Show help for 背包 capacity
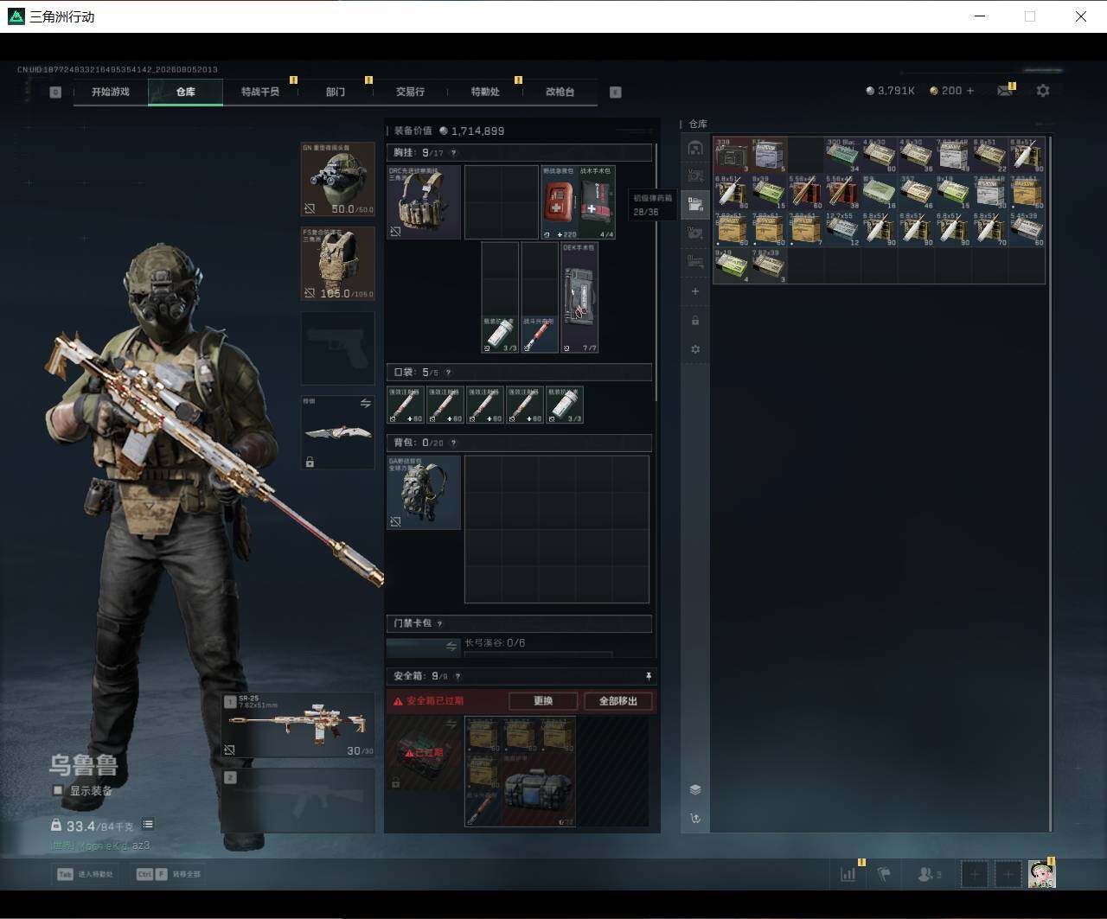Screen dimensions: 1107x919 [453, 443]
